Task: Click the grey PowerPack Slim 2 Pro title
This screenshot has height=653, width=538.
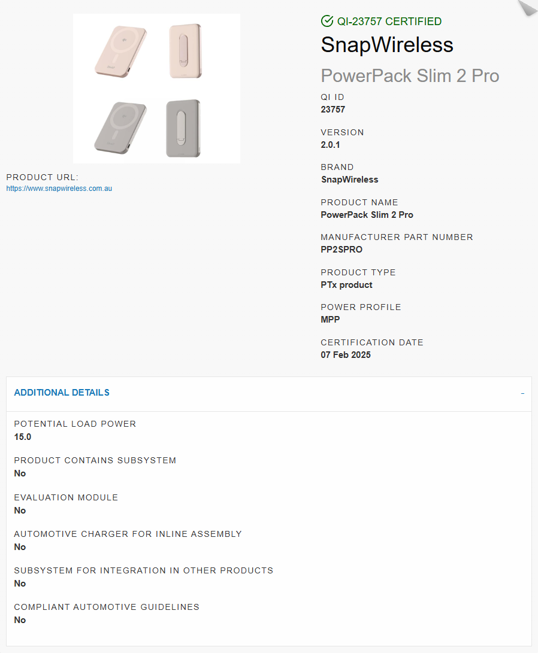Action: (x=410, y=76)
